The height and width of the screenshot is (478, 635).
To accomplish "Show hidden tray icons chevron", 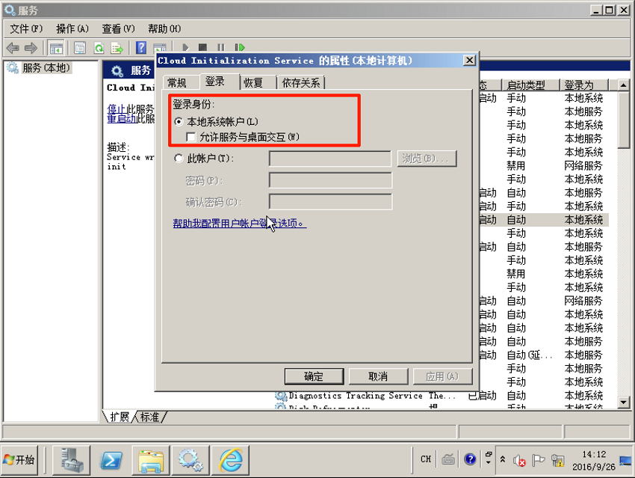I will point(503,459).
